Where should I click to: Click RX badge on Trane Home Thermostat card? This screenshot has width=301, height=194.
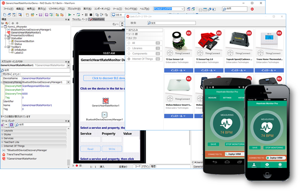point(279,33)
